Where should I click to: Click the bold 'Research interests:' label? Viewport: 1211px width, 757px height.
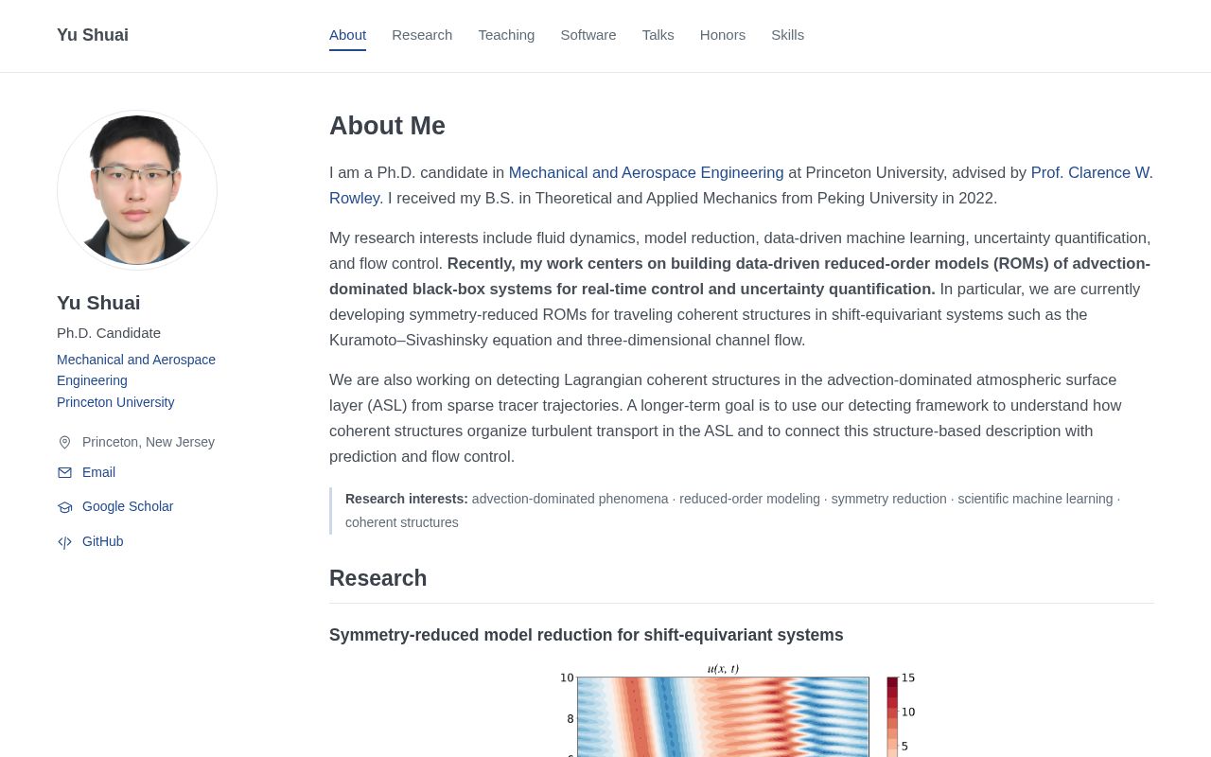coord(407,499)
